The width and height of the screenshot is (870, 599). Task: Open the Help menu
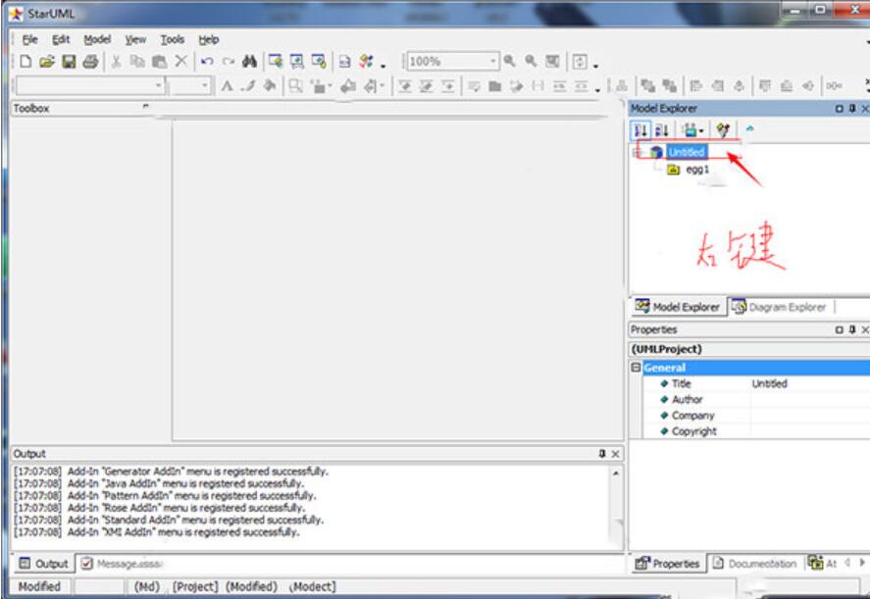pyautogui.click(x=209, y=39)
